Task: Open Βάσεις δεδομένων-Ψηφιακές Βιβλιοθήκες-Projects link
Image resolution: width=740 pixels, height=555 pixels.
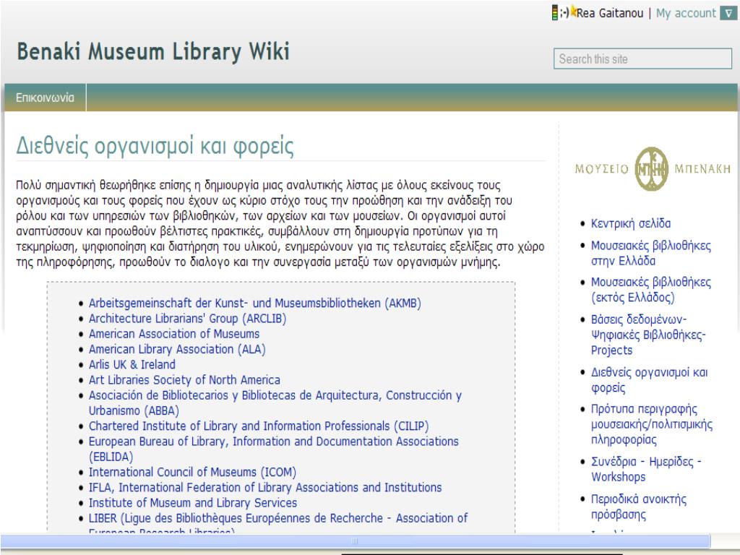Action: pyautogui.click(x=648, y=335)
